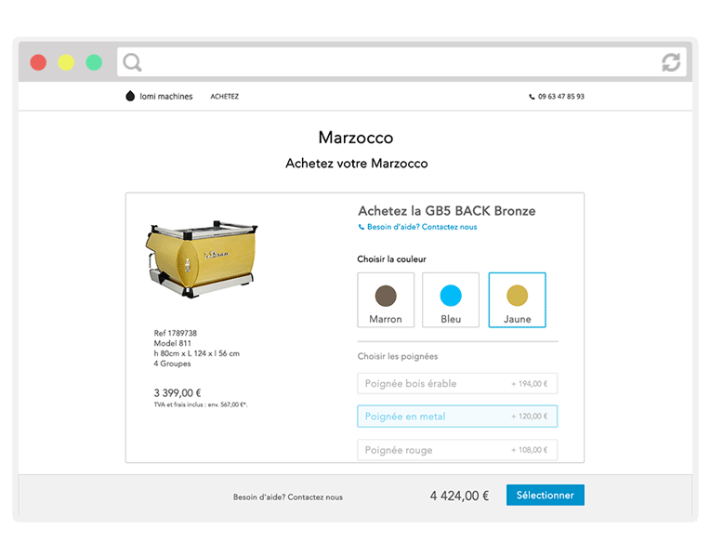Click the 3 399,00 € price
The width and height of the screenshot is (710, 556).
point(177,393)
